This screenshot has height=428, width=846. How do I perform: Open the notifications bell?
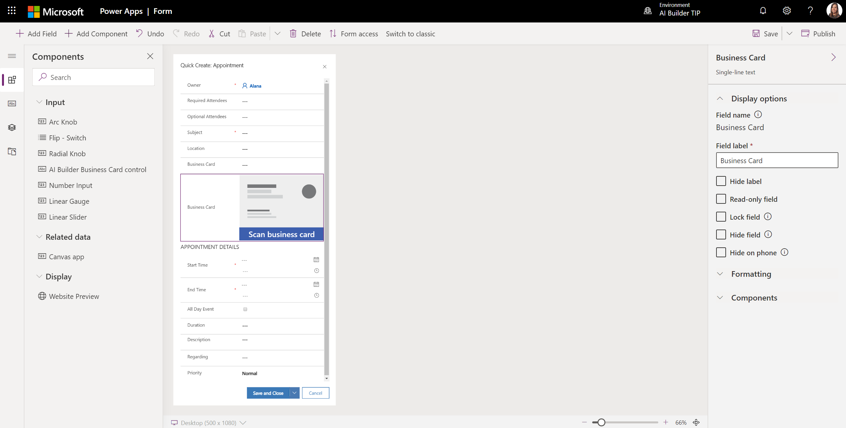click(x=763, y=11)
